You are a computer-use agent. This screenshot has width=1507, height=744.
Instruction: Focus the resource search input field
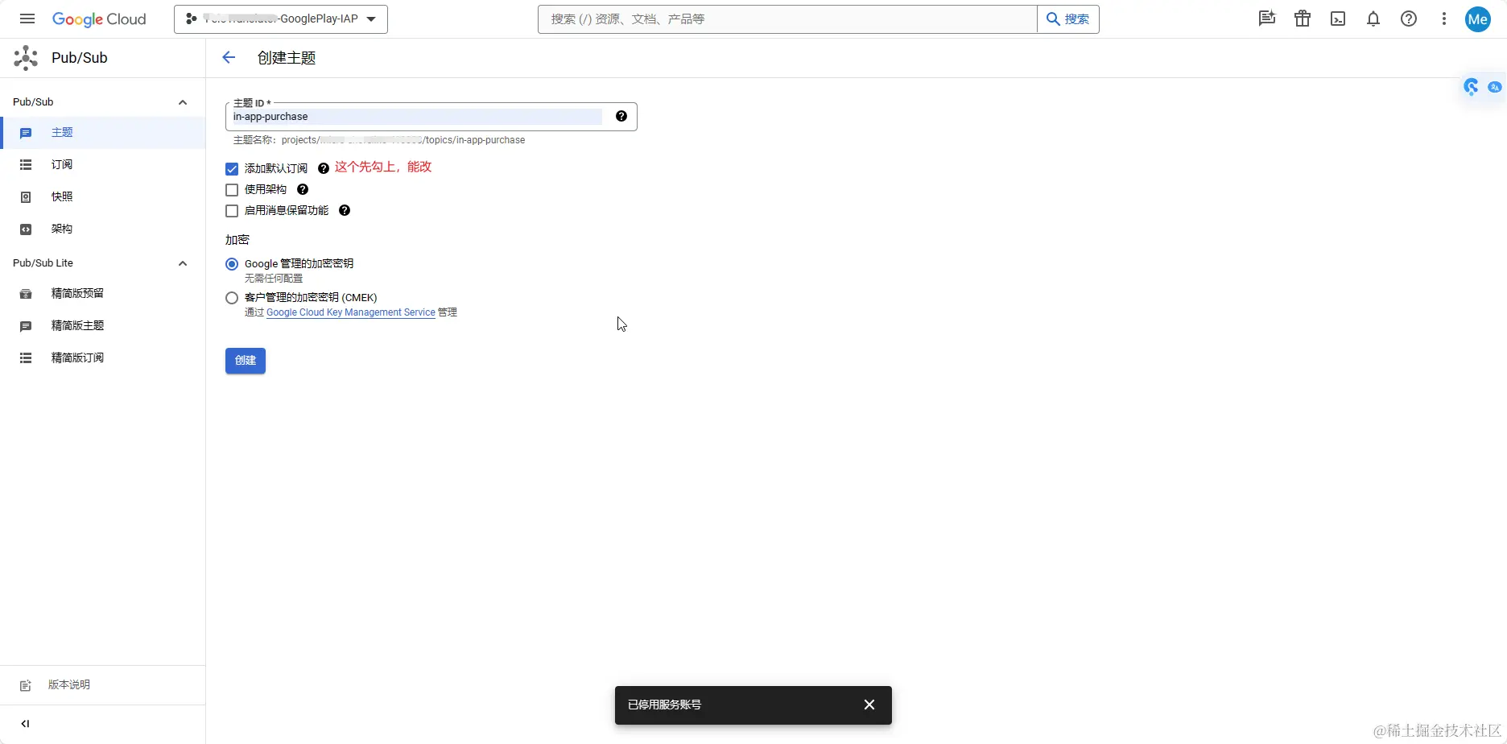click(787, 19)
